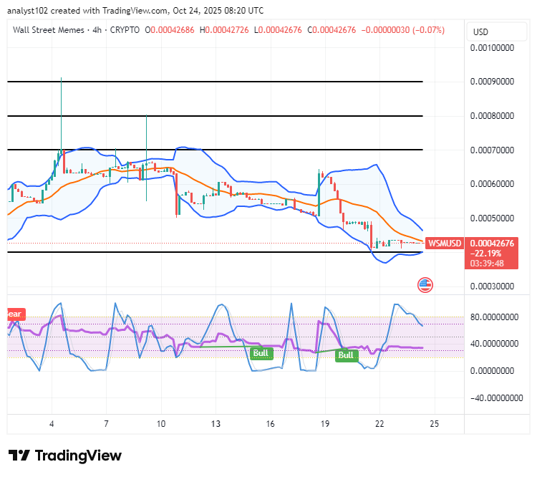This screenshot has width=537, height=477.
Task: Click price axis label 0.00050000
Action: point(492,218)
